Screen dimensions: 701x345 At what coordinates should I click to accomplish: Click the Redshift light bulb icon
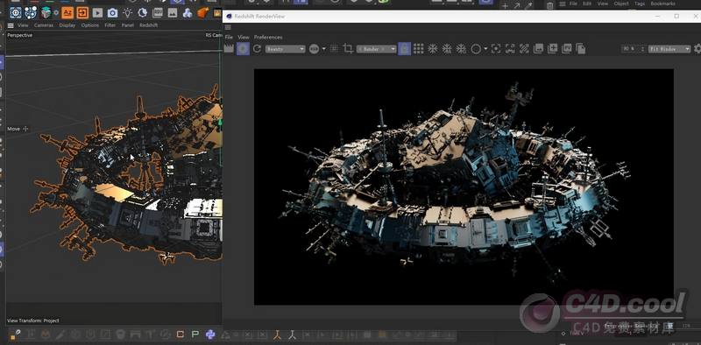click(127, 12)
